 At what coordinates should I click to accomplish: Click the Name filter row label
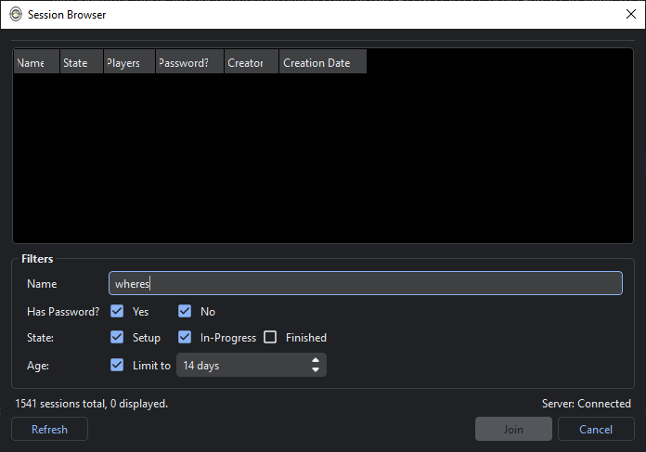tap(42, 283)
